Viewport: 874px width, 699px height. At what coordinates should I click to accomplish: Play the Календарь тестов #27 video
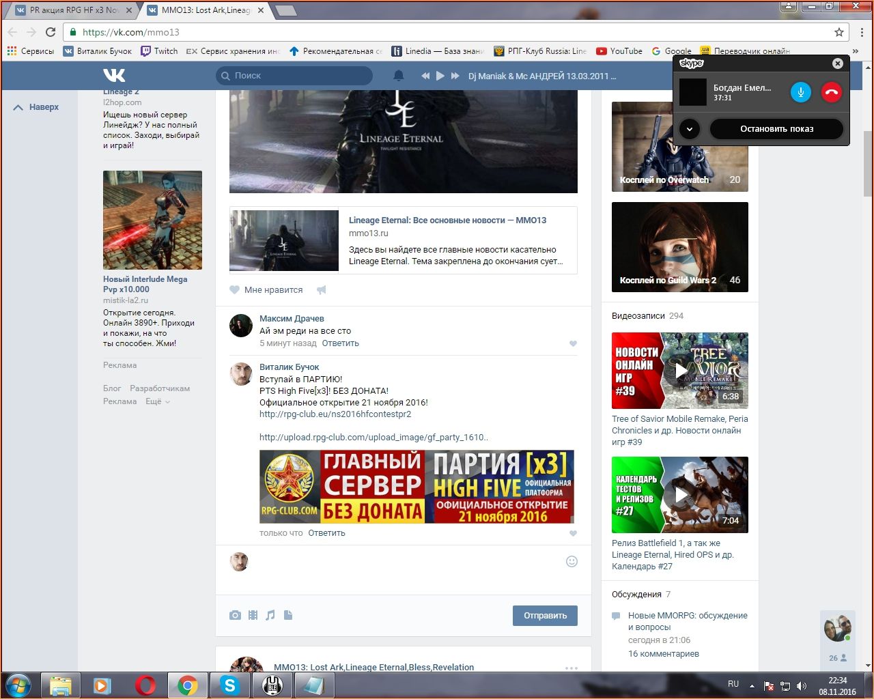[680, 495]
